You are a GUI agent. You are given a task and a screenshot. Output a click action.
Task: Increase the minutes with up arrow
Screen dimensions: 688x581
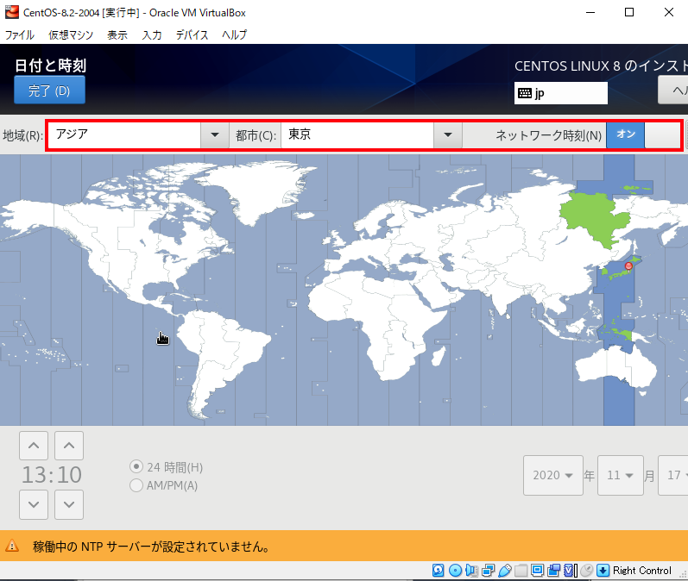click(69, 446)
